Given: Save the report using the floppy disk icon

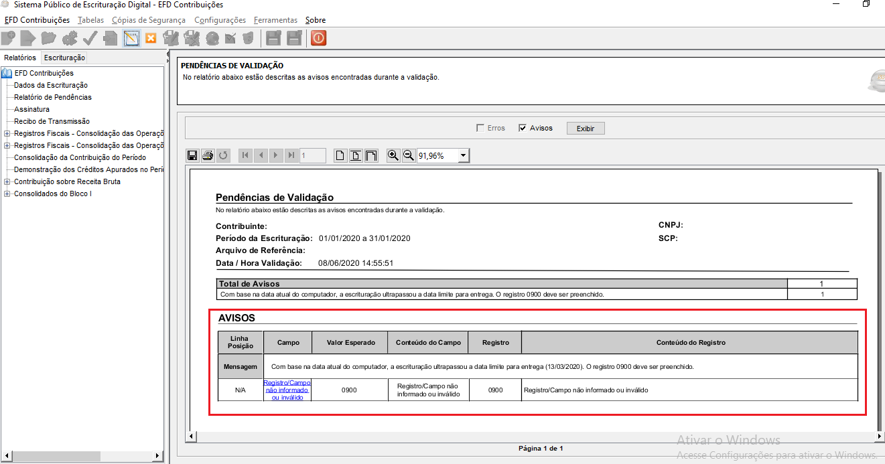Looking at the screenshot, I should coord(192,156).
